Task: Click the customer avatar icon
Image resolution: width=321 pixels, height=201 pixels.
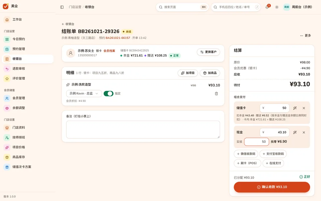Action: point(71,53)
